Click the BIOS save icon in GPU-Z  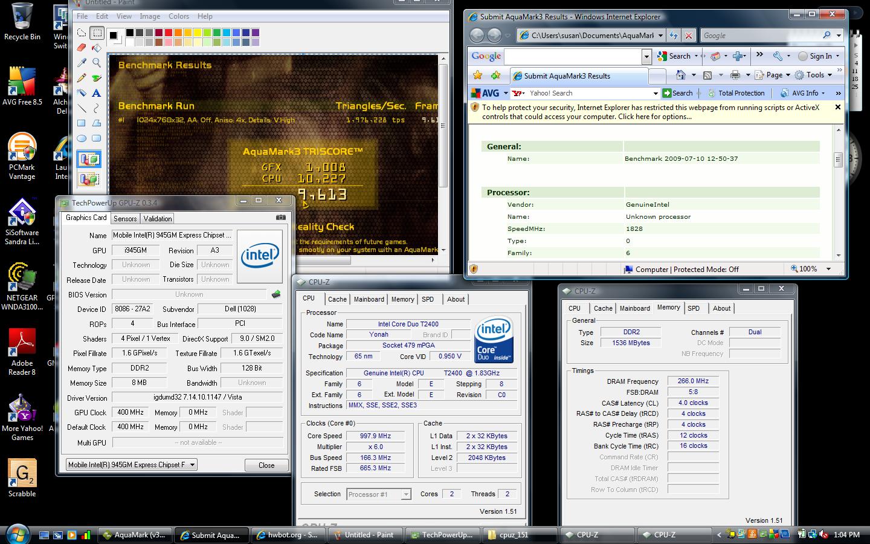(276, 294)
